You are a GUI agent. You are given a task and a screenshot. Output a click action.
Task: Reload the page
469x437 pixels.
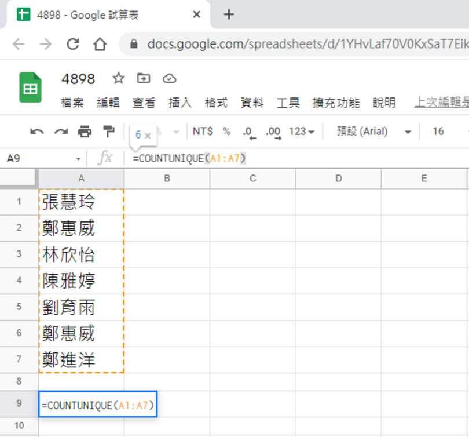pyautogui.click(x=73, y=44)
